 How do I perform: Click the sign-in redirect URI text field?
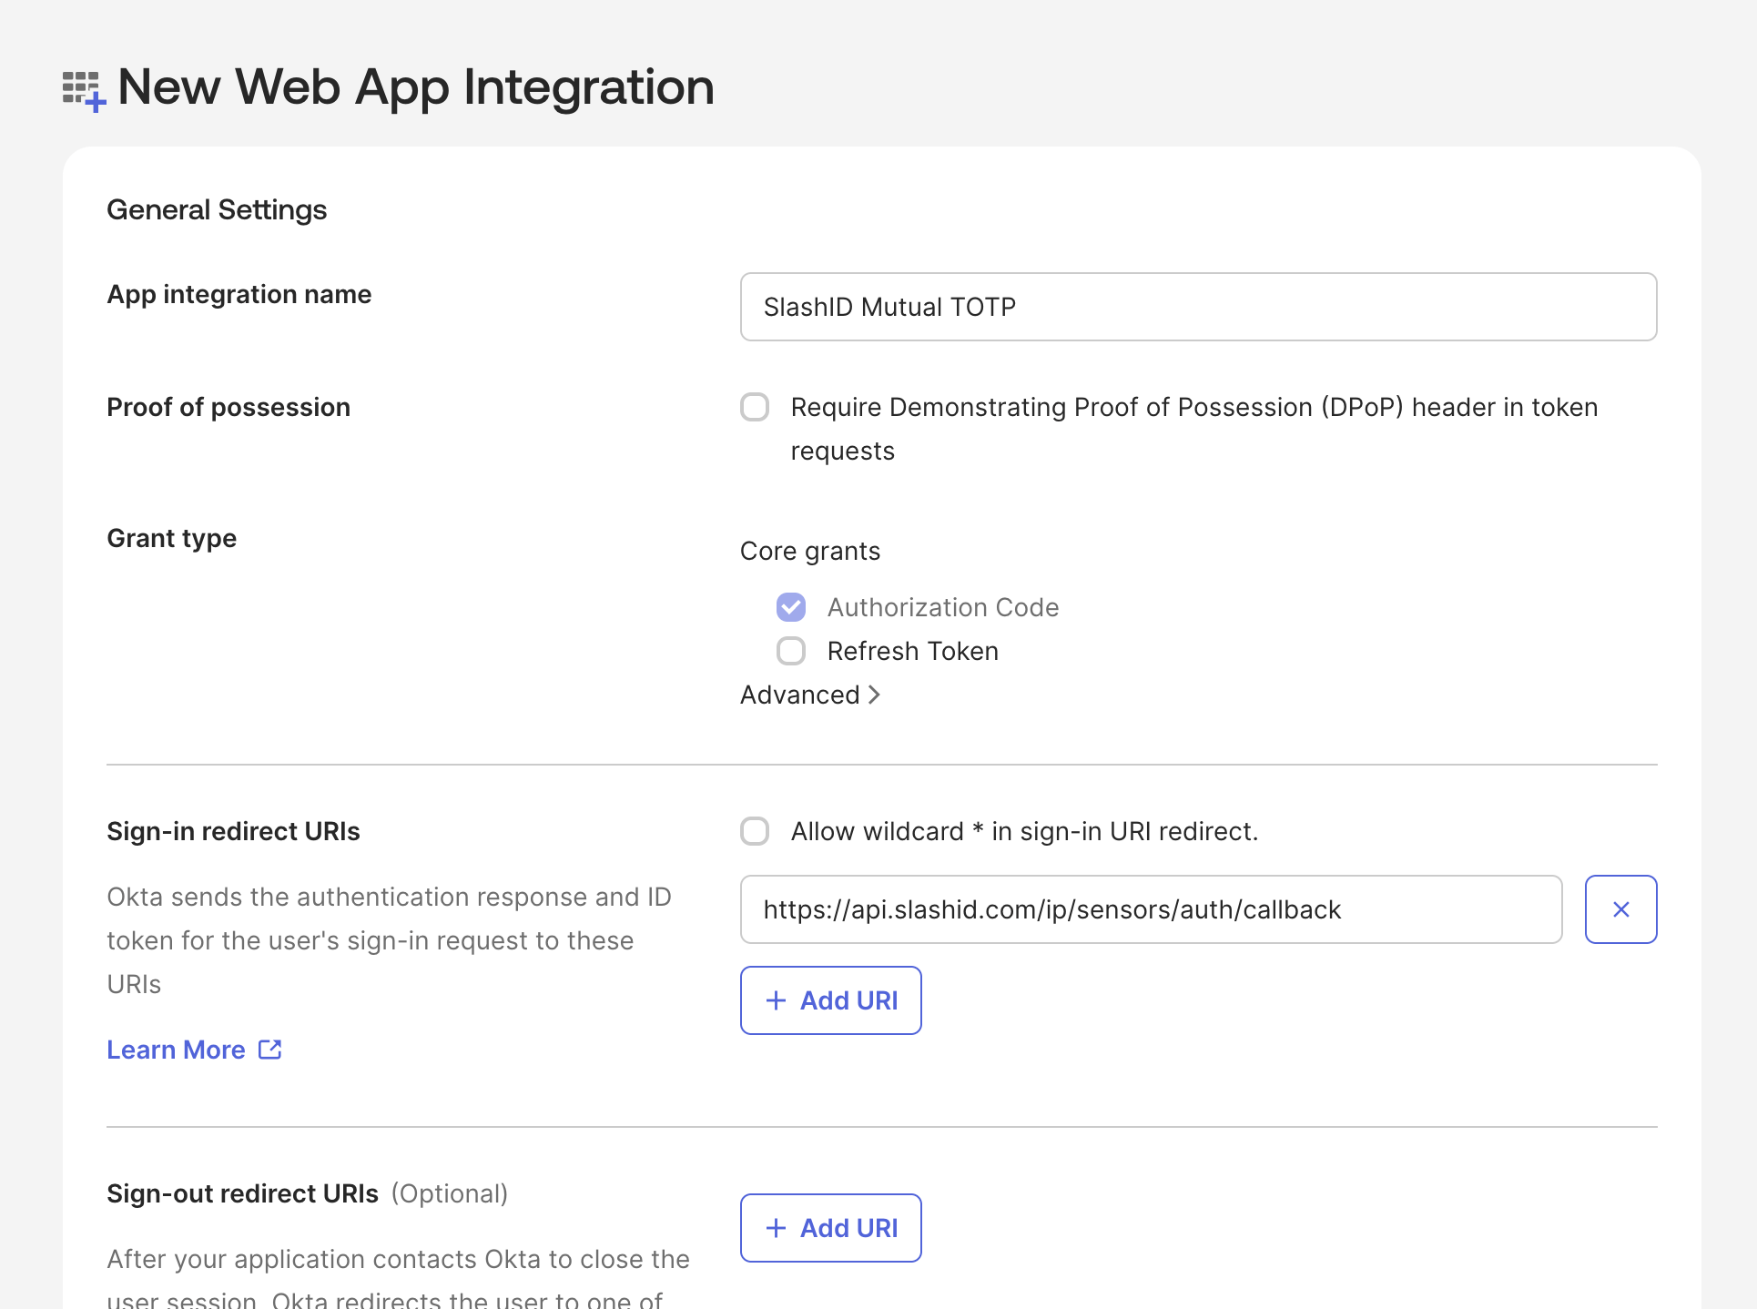pos(1151,909)
